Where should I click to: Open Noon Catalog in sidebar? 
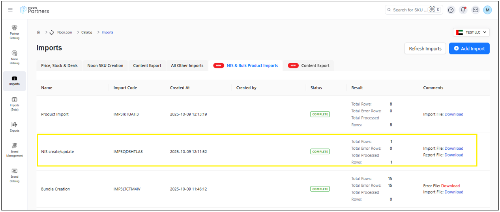tap(15, 57)
